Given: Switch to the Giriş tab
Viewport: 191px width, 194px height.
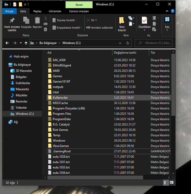Looking at the screenshot, I should (23, 11).
